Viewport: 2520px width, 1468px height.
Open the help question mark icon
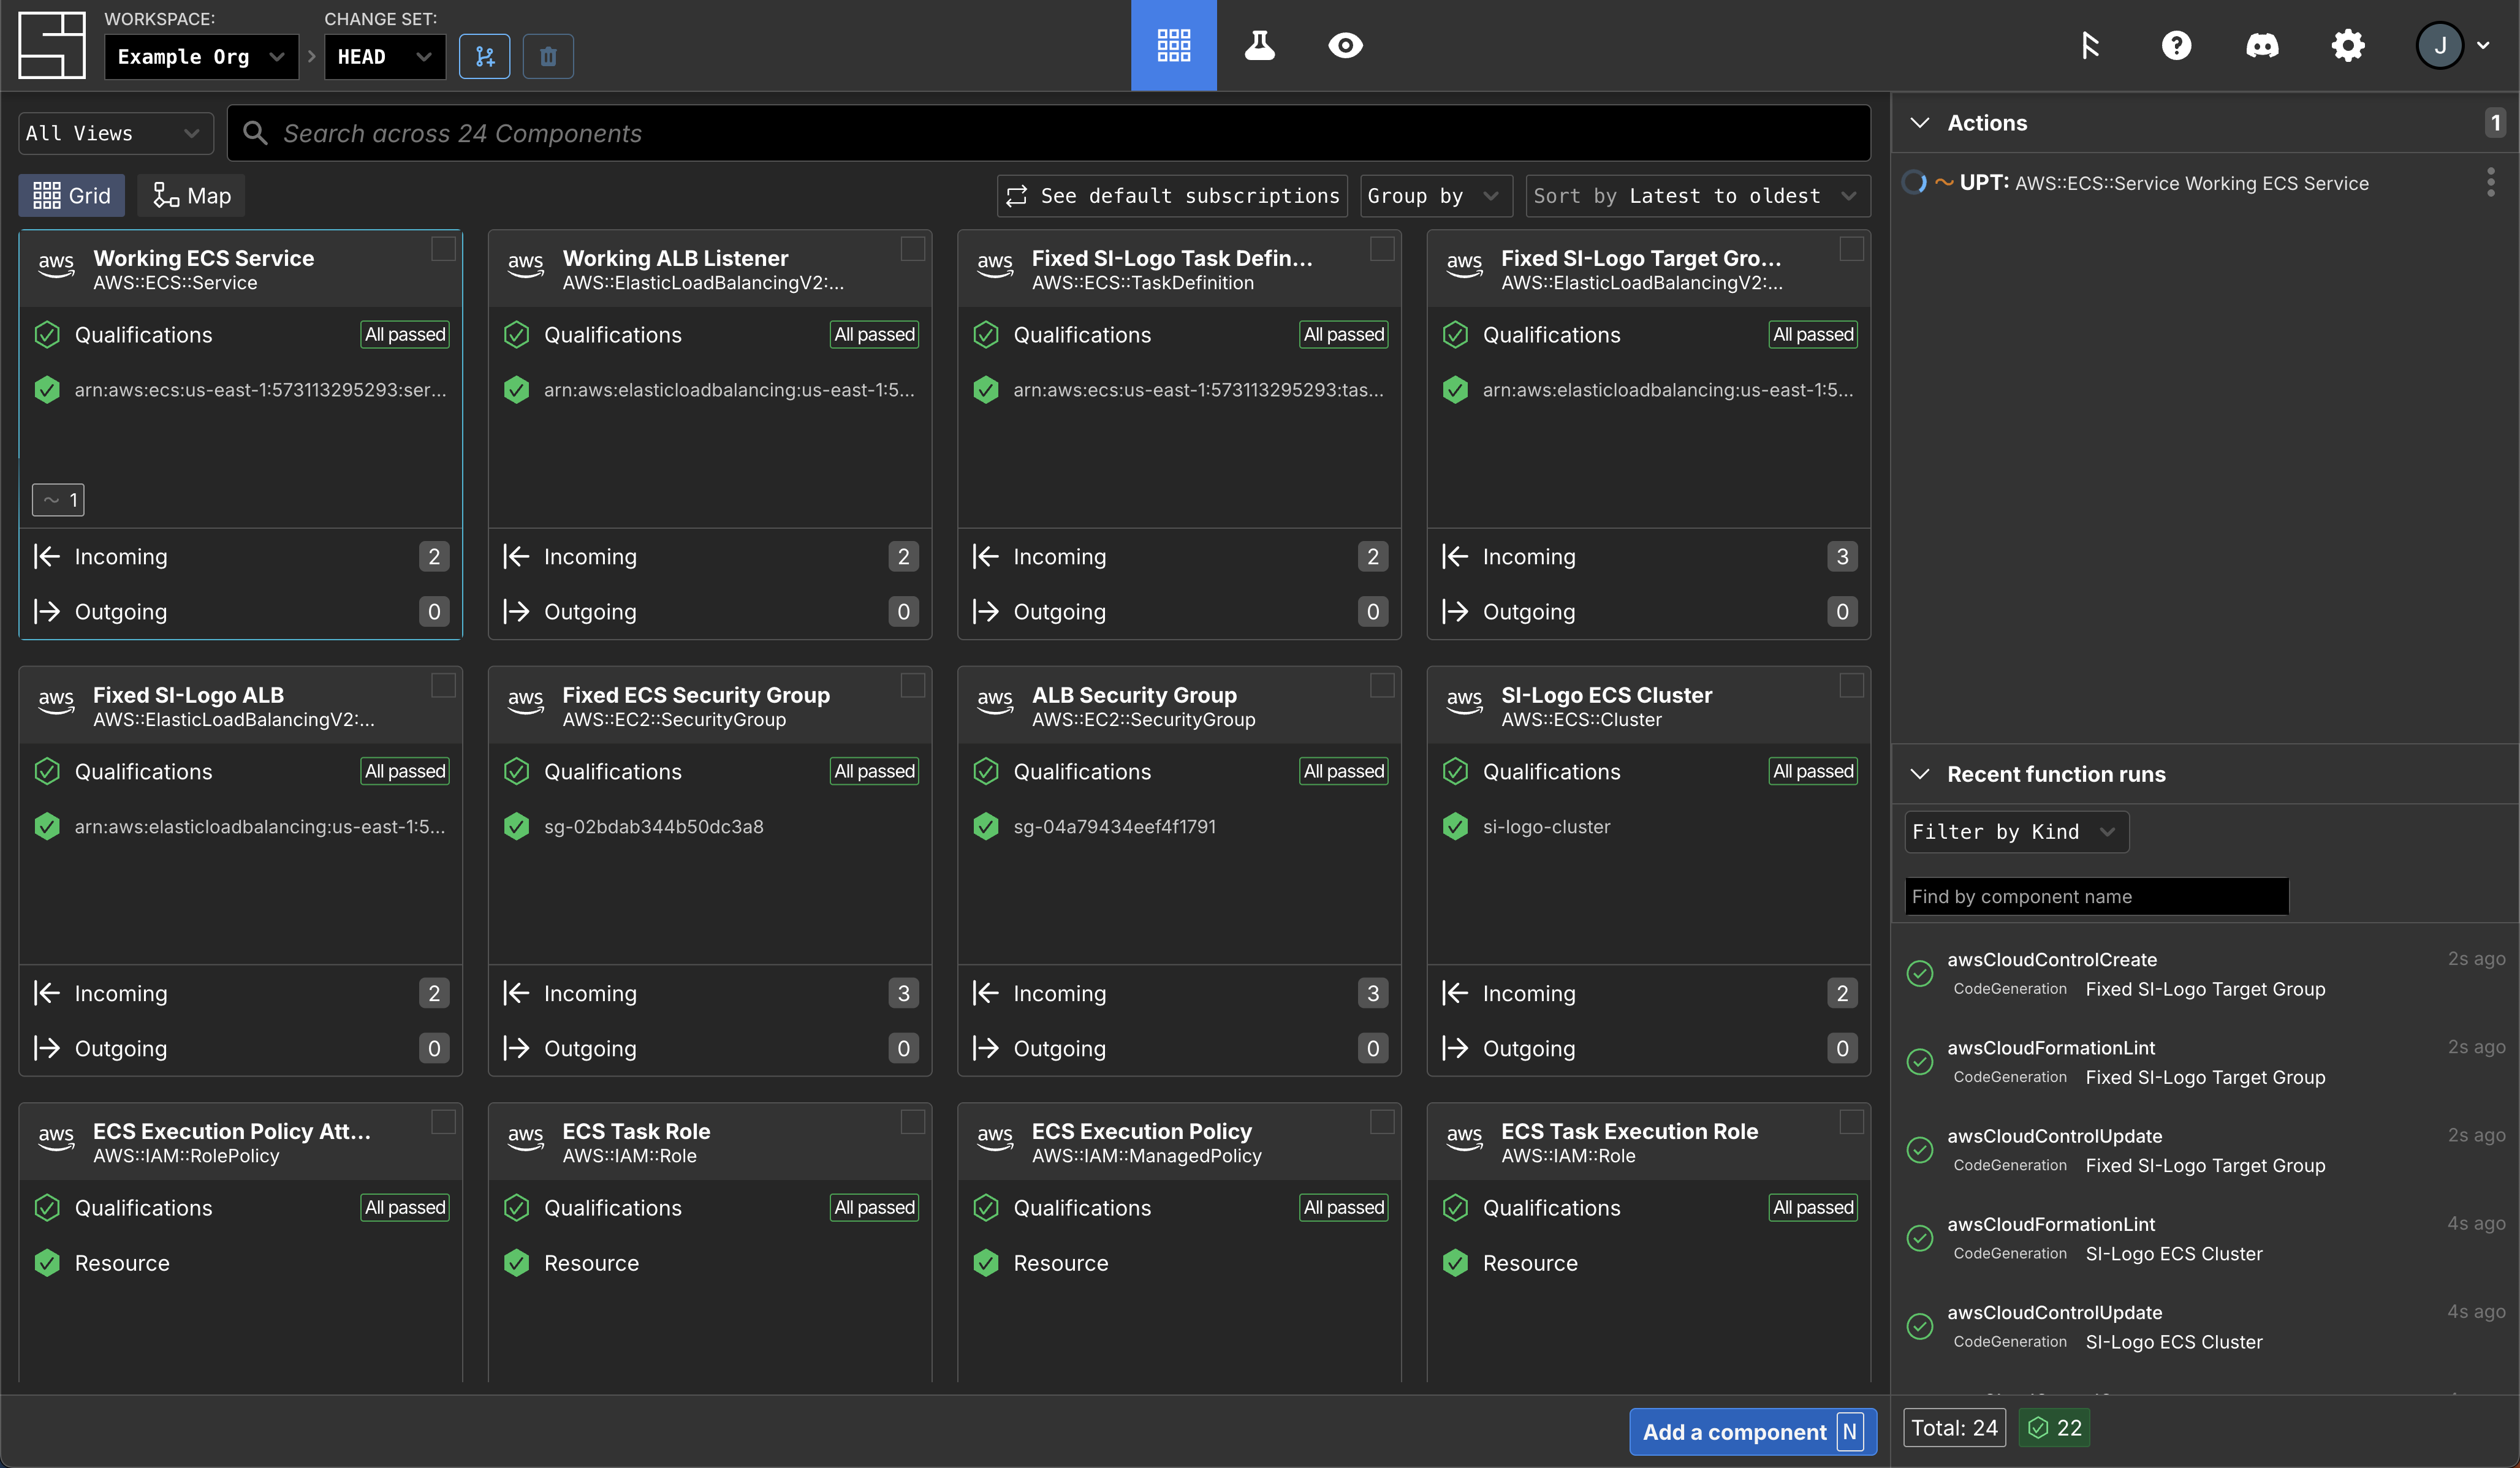pos(2176,45)
